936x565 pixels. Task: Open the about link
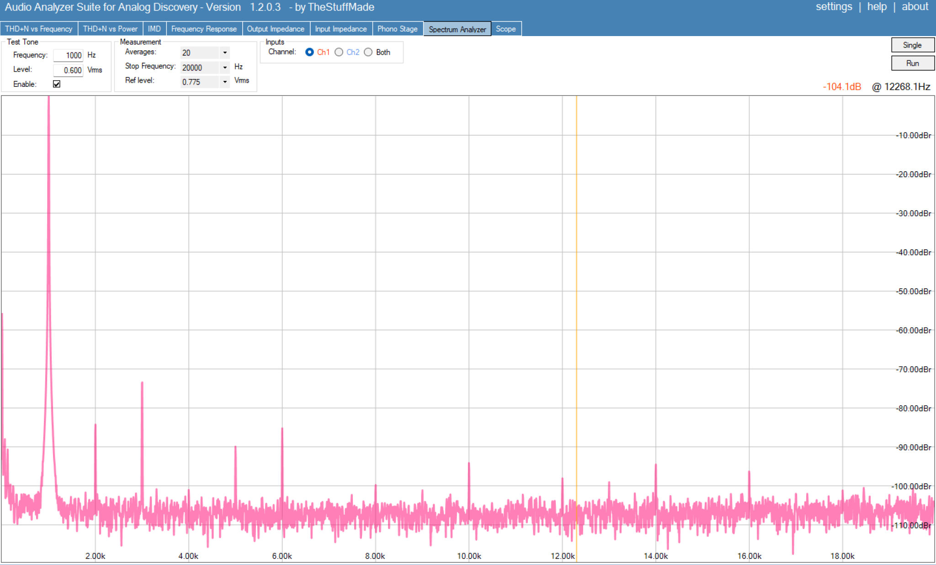(x=915, y=7)
